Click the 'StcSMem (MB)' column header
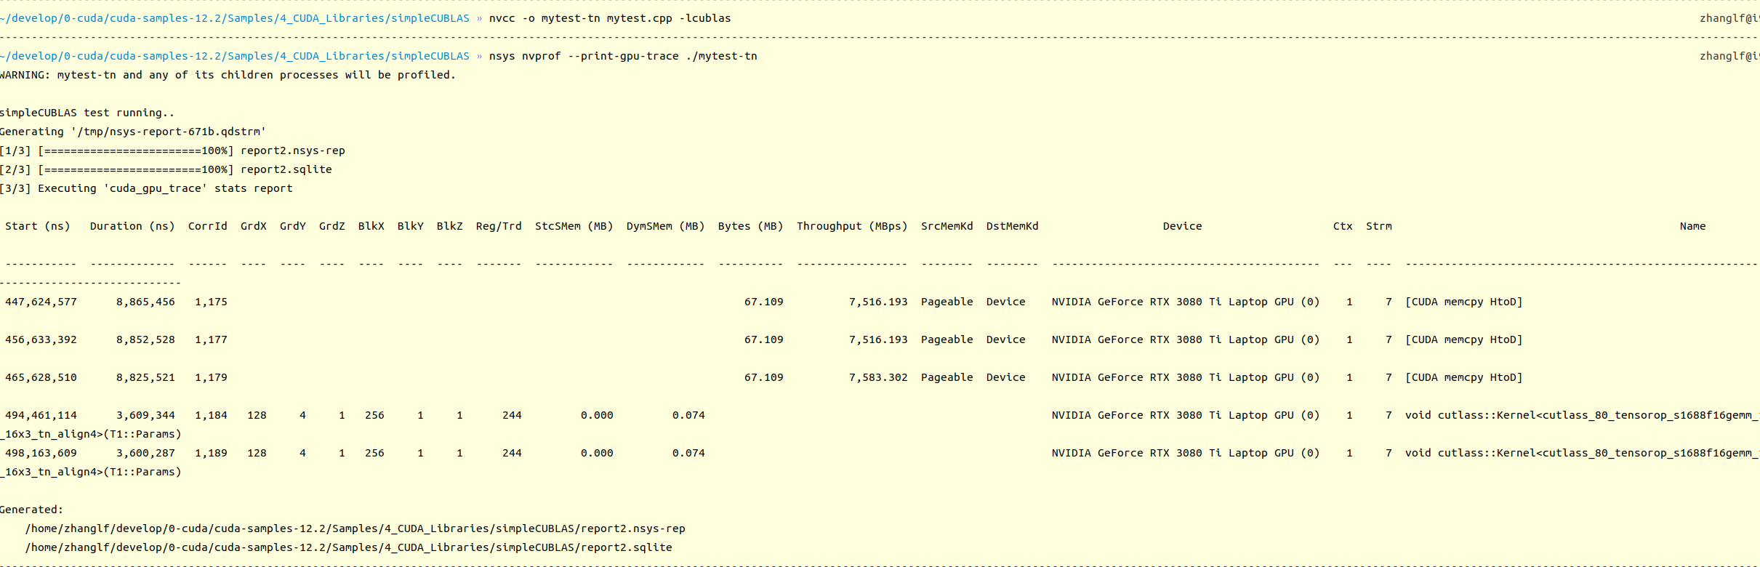 (x=574, y=226)
